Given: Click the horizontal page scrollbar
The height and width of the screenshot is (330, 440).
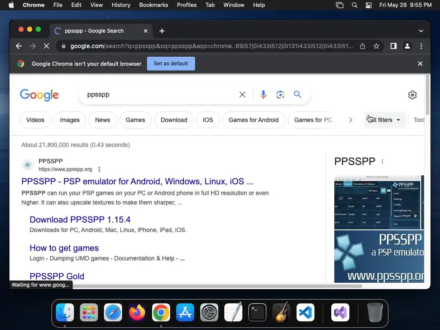Looking at the screenshot, I should (x=217, y=286).
